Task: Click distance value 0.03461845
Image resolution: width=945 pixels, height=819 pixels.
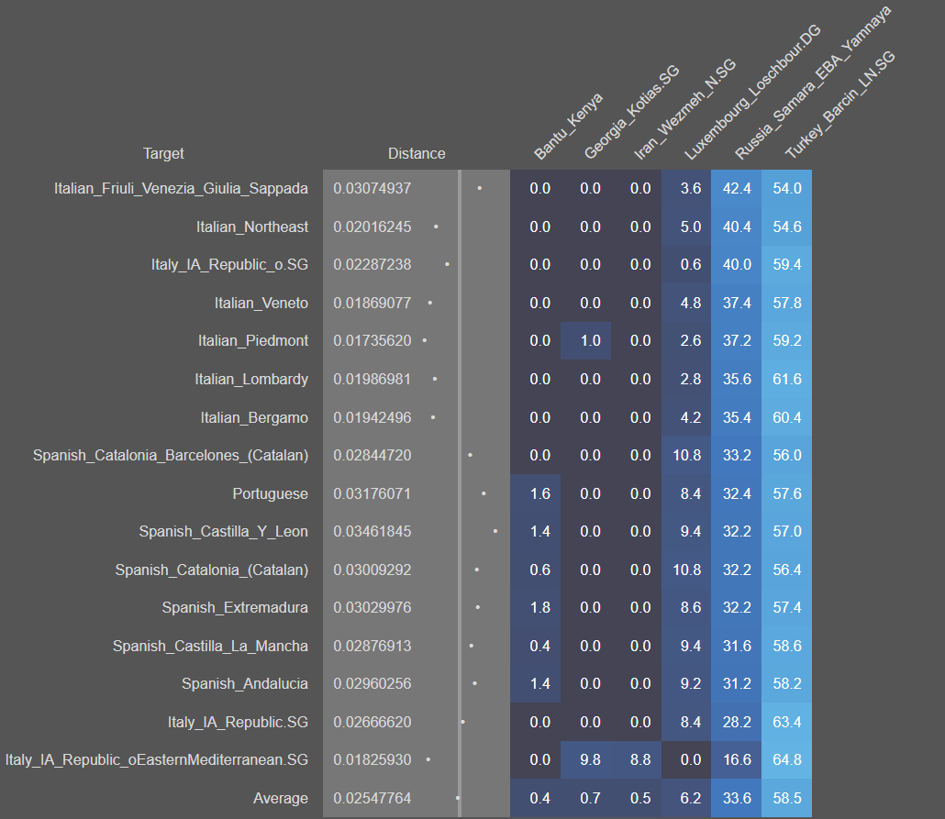Action: (372, 532)
